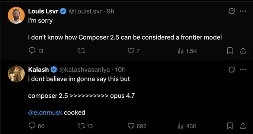Open more options on Kalash's tweet

coord(243,70)
